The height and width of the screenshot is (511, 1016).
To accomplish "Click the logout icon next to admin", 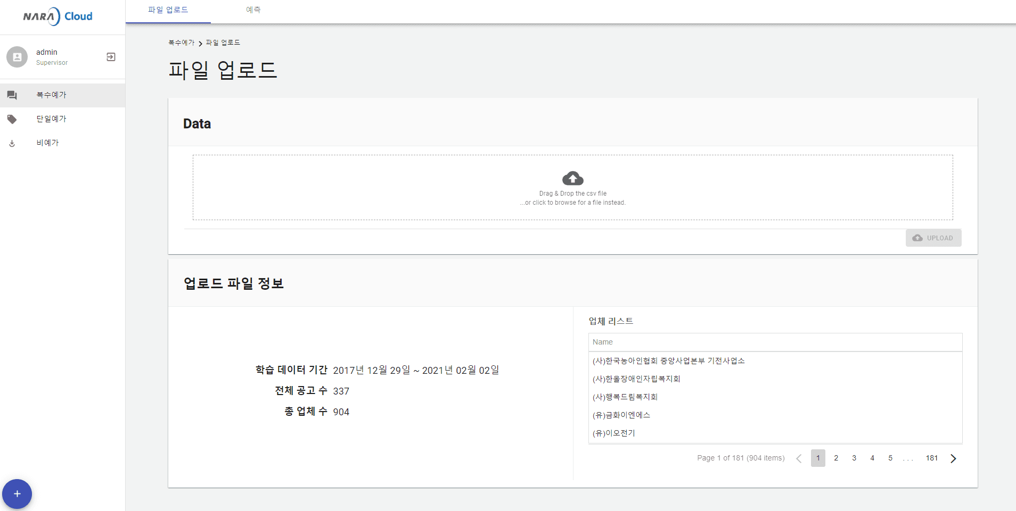I will click(x=111, y=57).
